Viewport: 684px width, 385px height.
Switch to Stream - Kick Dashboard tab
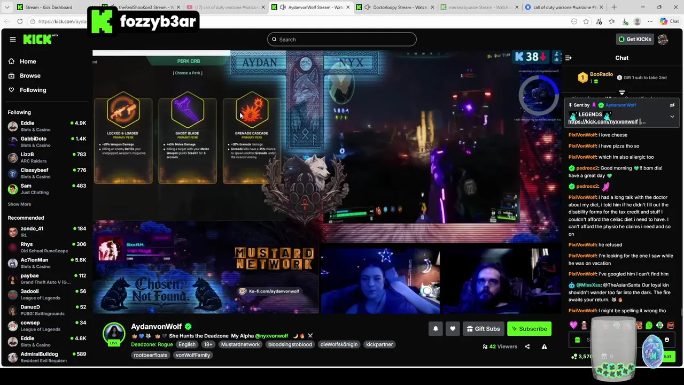pos(49,7)
